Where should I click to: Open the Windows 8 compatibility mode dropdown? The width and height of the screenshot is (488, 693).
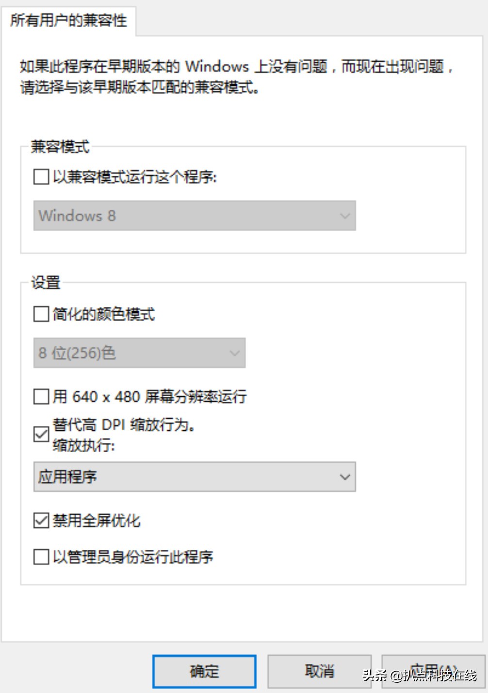click(x=194, y=216)
